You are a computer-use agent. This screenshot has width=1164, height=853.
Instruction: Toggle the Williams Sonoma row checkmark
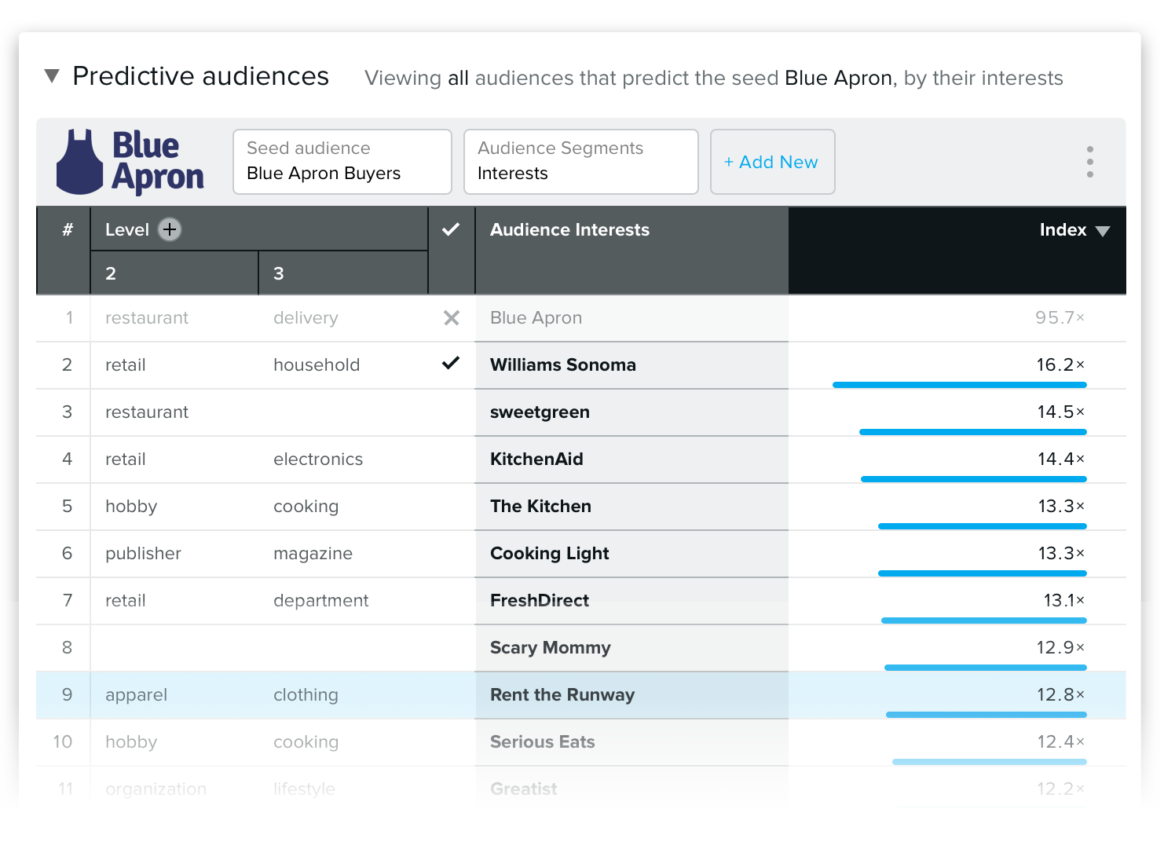(x=451, y=364)
